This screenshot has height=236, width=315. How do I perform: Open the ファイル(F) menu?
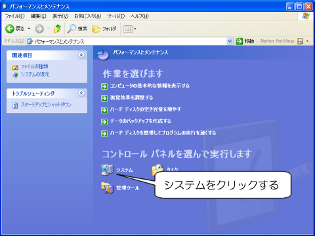point(14,16)
